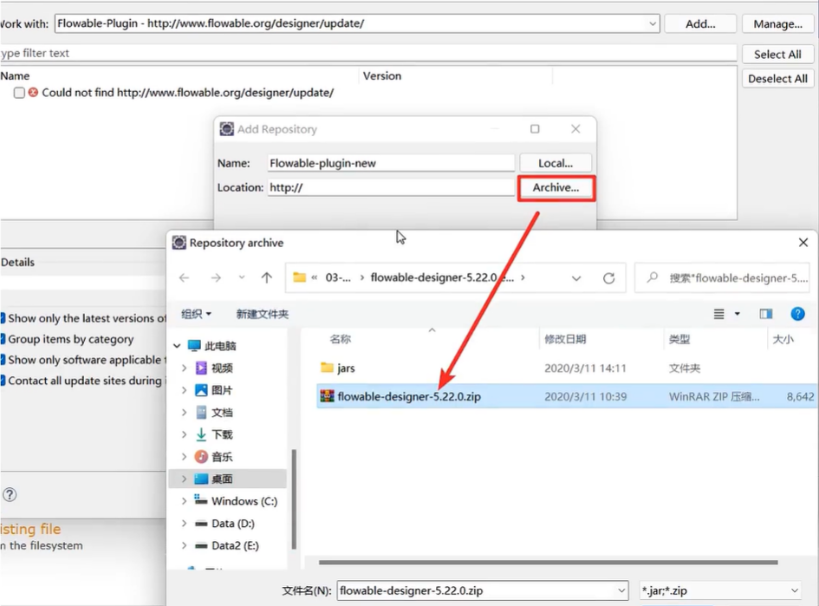This screenshot has width=819, height=606.
Task: Close the Add Repository dialog
Action: point(575,129)
